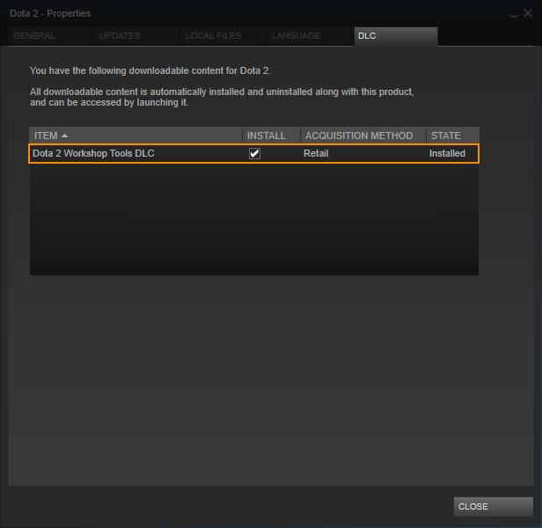Click the active DLC tab
Viewport: 542px width, 528px height.
pos(396,36)
